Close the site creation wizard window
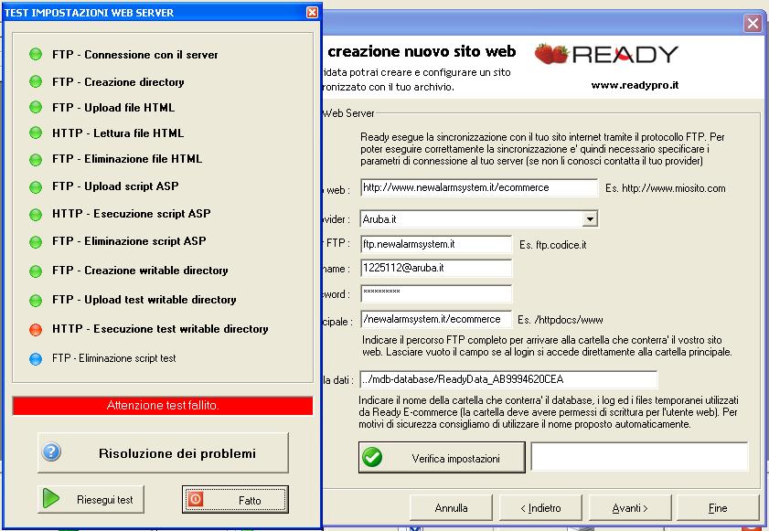 753,23
